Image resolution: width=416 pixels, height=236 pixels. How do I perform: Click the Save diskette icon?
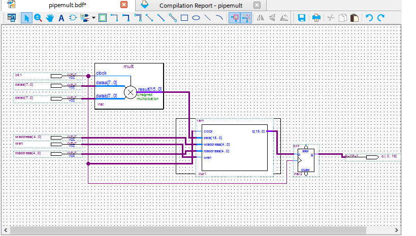301,18
